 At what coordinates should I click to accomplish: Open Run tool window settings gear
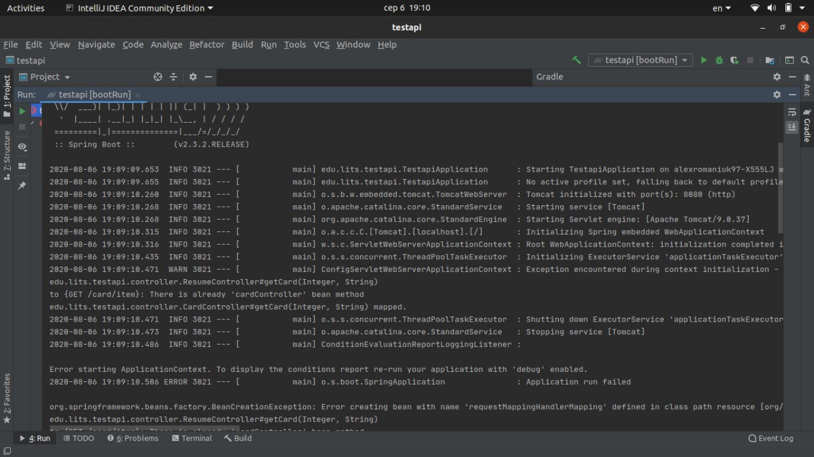776,94
